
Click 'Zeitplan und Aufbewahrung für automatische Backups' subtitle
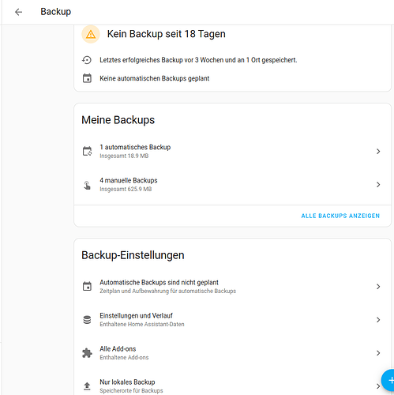[167, 291]
